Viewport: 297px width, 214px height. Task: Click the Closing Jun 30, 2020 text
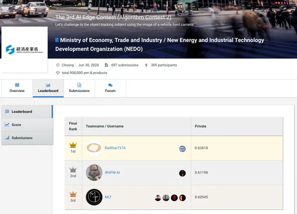[80, 65]
